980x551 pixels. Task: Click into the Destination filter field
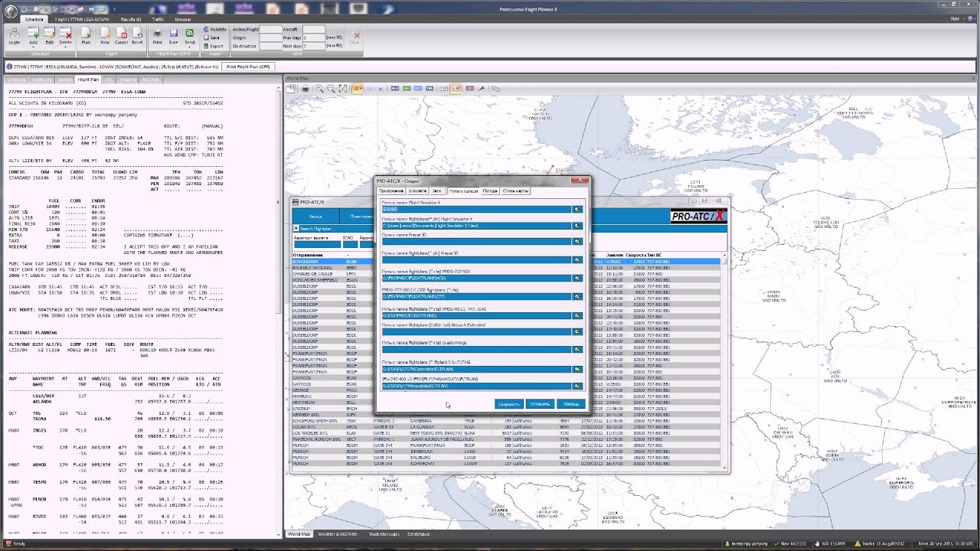[271, 46]
